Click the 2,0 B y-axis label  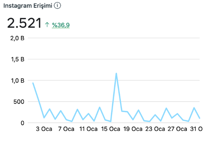point(17,38)
